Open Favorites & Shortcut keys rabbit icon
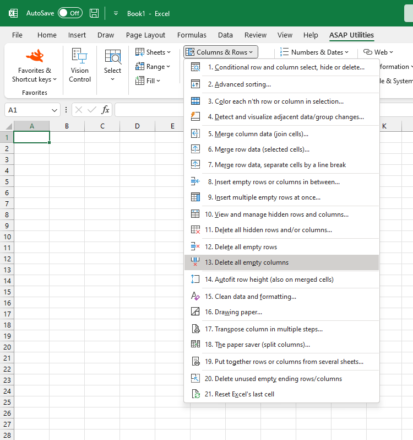The image size is (413, 440). point(35,56)
